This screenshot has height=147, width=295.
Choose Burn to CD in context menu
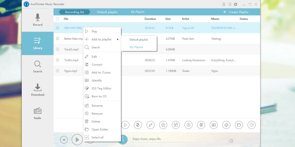(99, 96)
